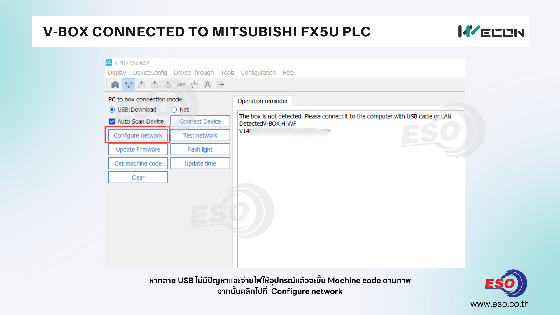This screenshot has height=315, width=560.
Task: Click the V-NET Client2.0 cloud app icon
Action: click(x=109, y=62)
